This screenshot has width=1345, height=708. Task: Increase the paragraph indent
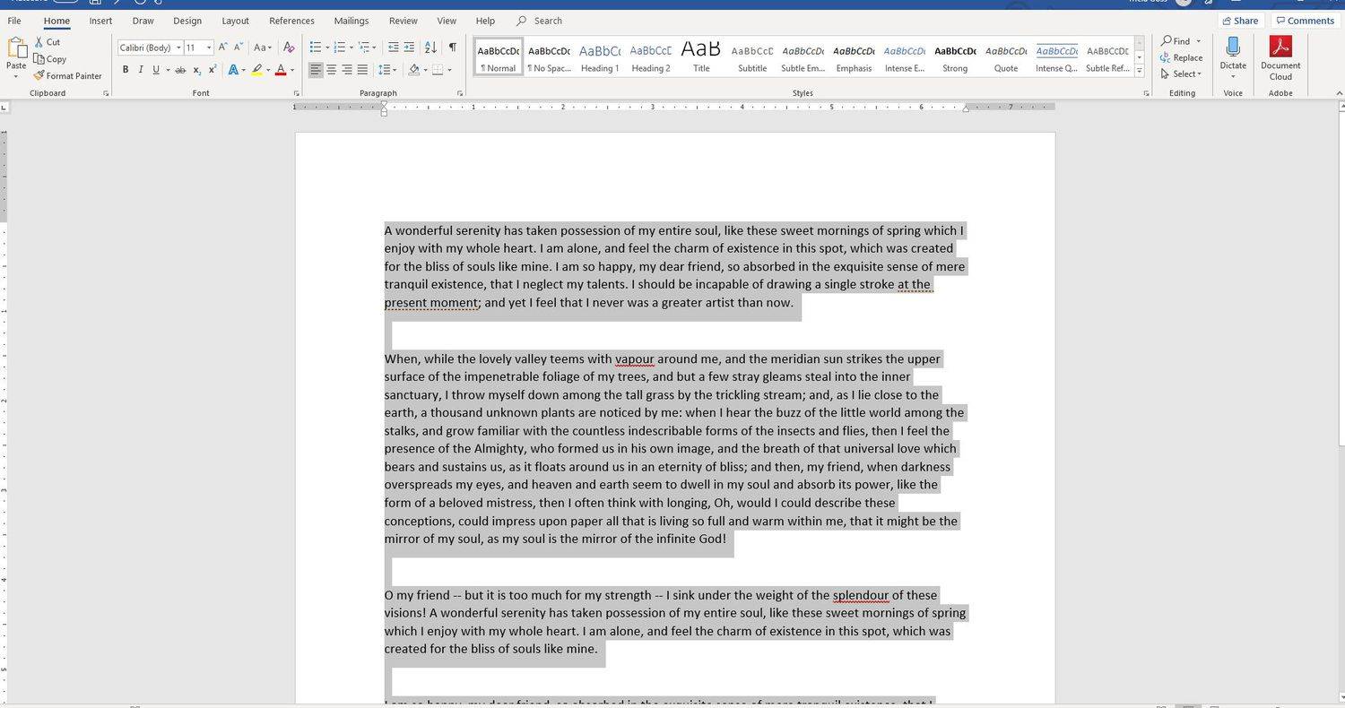click(x=409, y=47)
